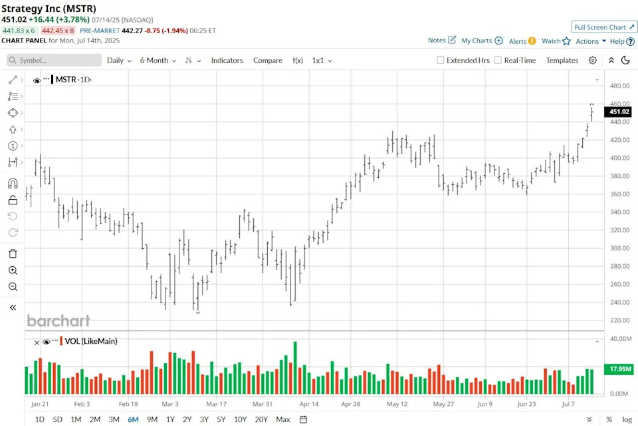
Task: Click the Watch star icon
Action: click(x=566, y=41)
